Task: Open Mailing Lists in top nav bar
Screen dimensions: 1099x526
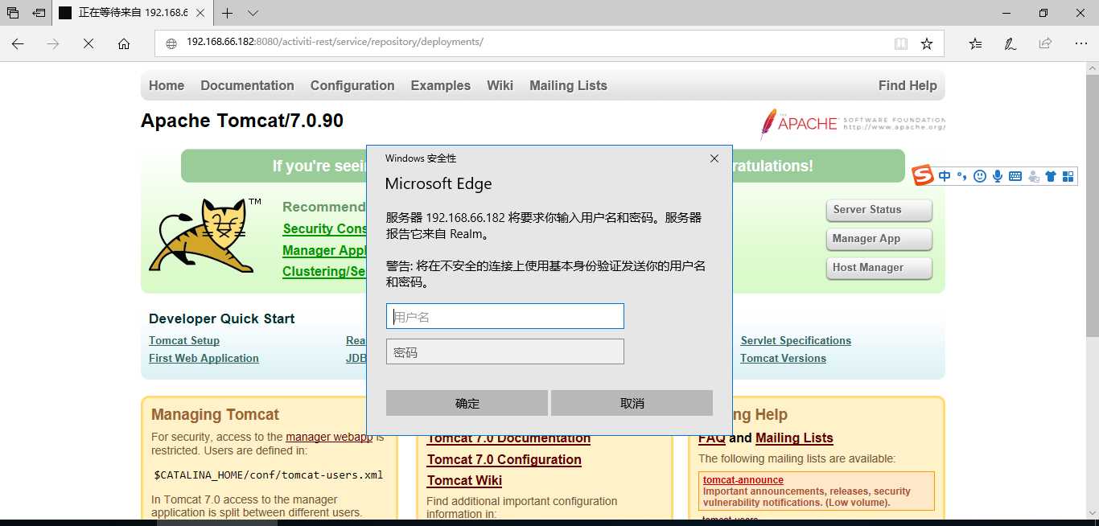Action: pyautogui.click(x=568, y=85)
